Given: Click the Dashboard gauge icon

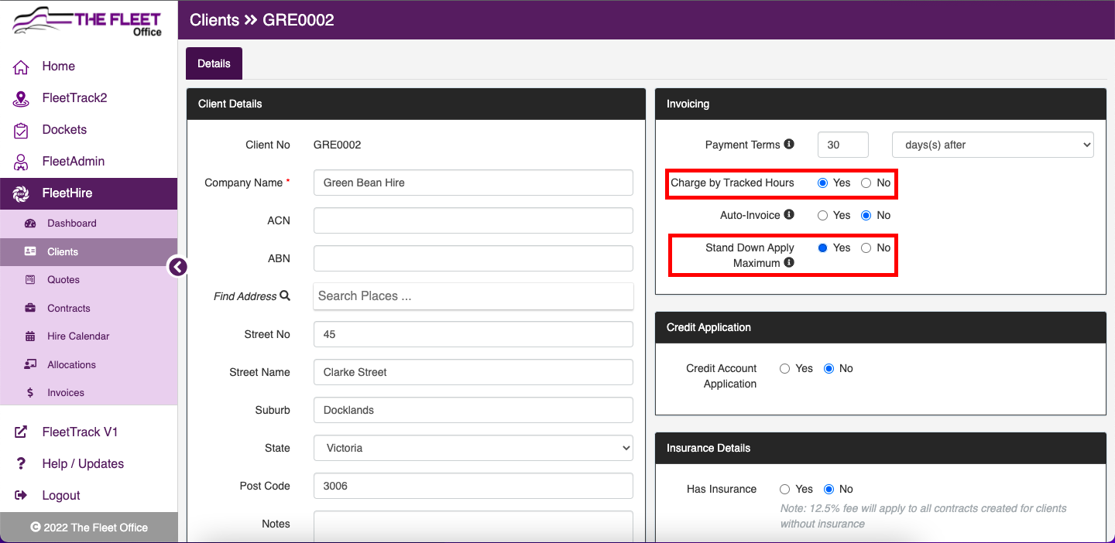Looking at the screenshot, I should (x=30, y=224).
